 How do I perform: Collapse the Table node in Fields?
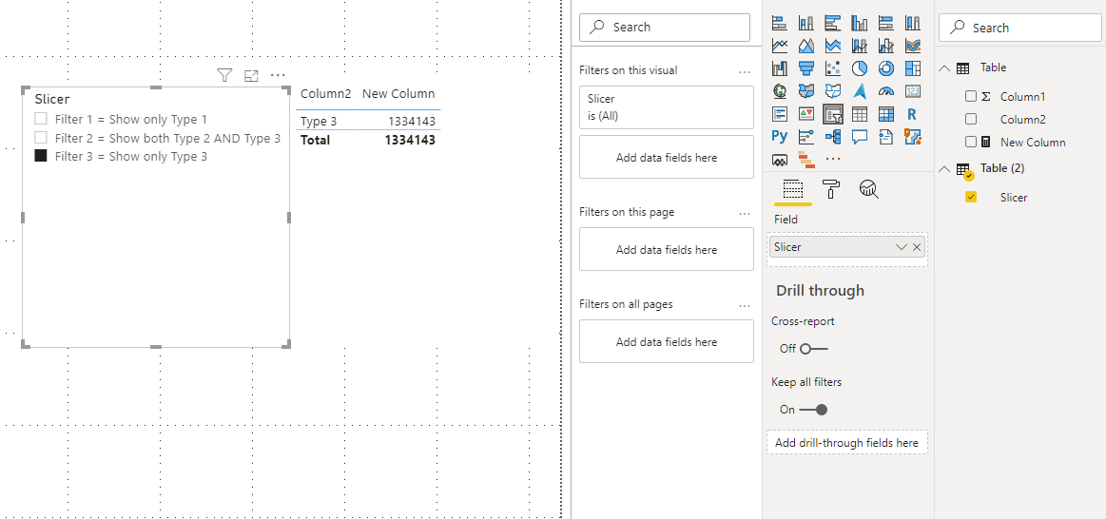click(944, 68)
